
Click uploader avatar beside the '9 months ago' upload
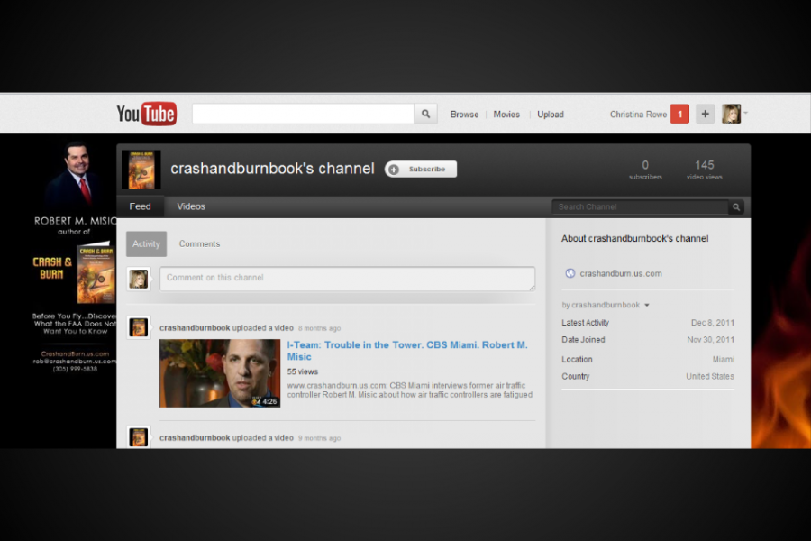(139, 437)
